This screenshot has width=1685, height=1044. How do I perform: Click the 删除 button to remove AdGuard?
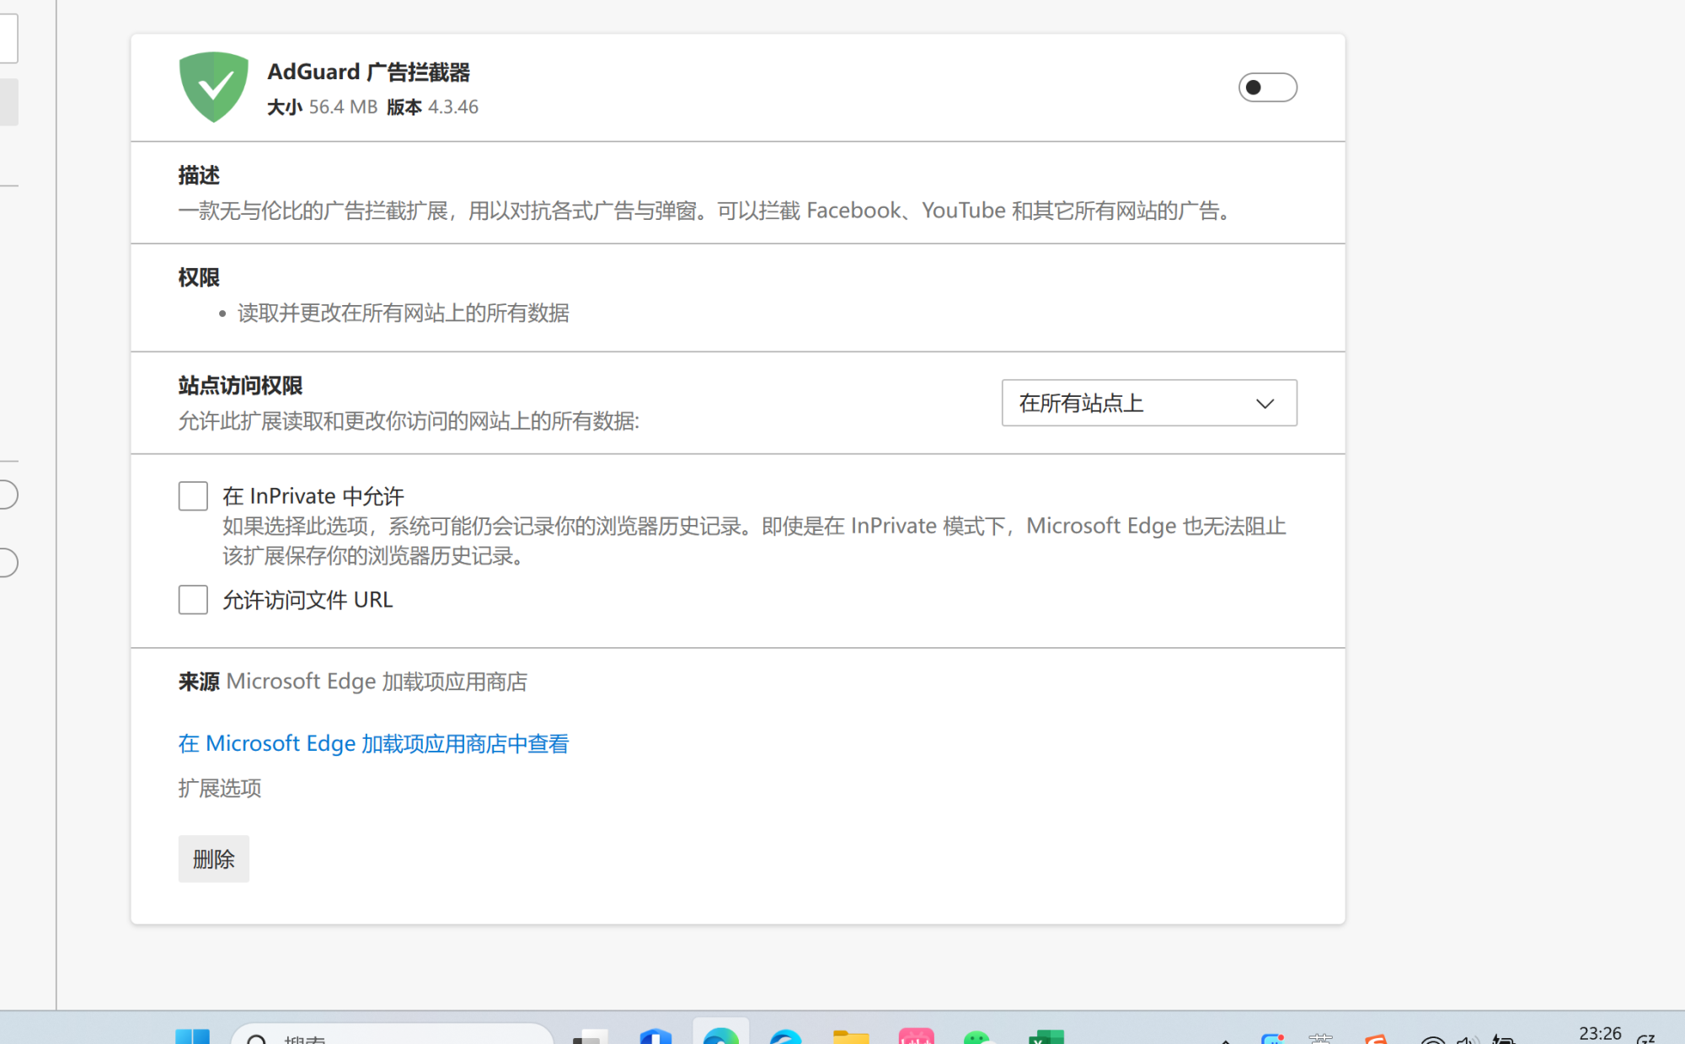click(213, 859)
